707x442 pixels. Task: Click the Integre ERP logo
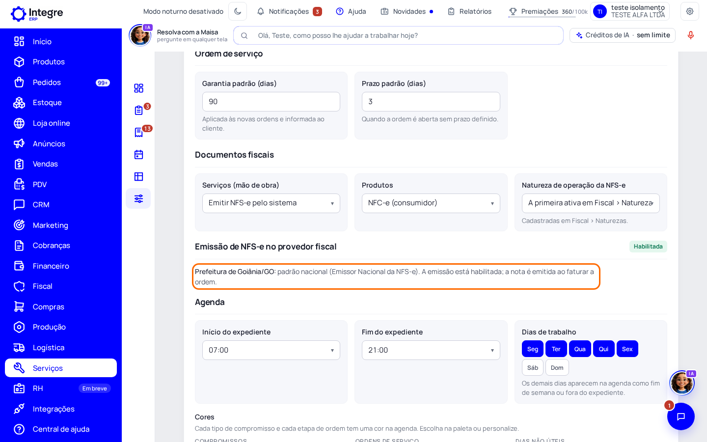(x=37, y=14)
